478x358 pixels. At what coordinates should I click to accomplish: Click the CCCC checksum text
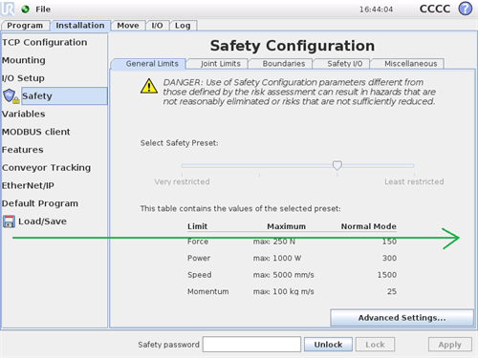[435, 9]
